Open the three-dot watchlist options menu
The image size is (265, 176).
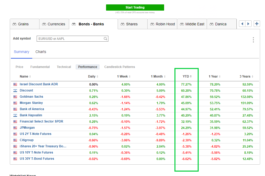(x=253, y=40)
